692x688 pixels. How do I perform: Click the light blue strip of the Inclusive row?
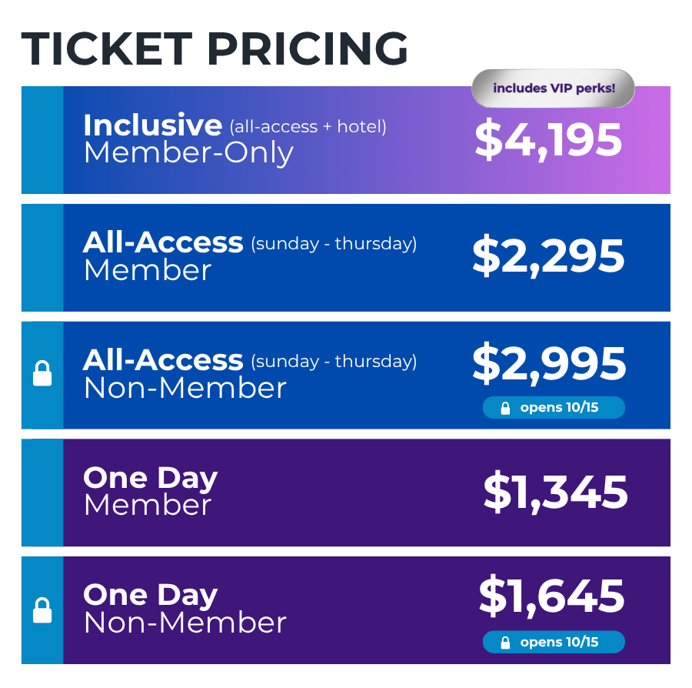(x=42, y=140)
